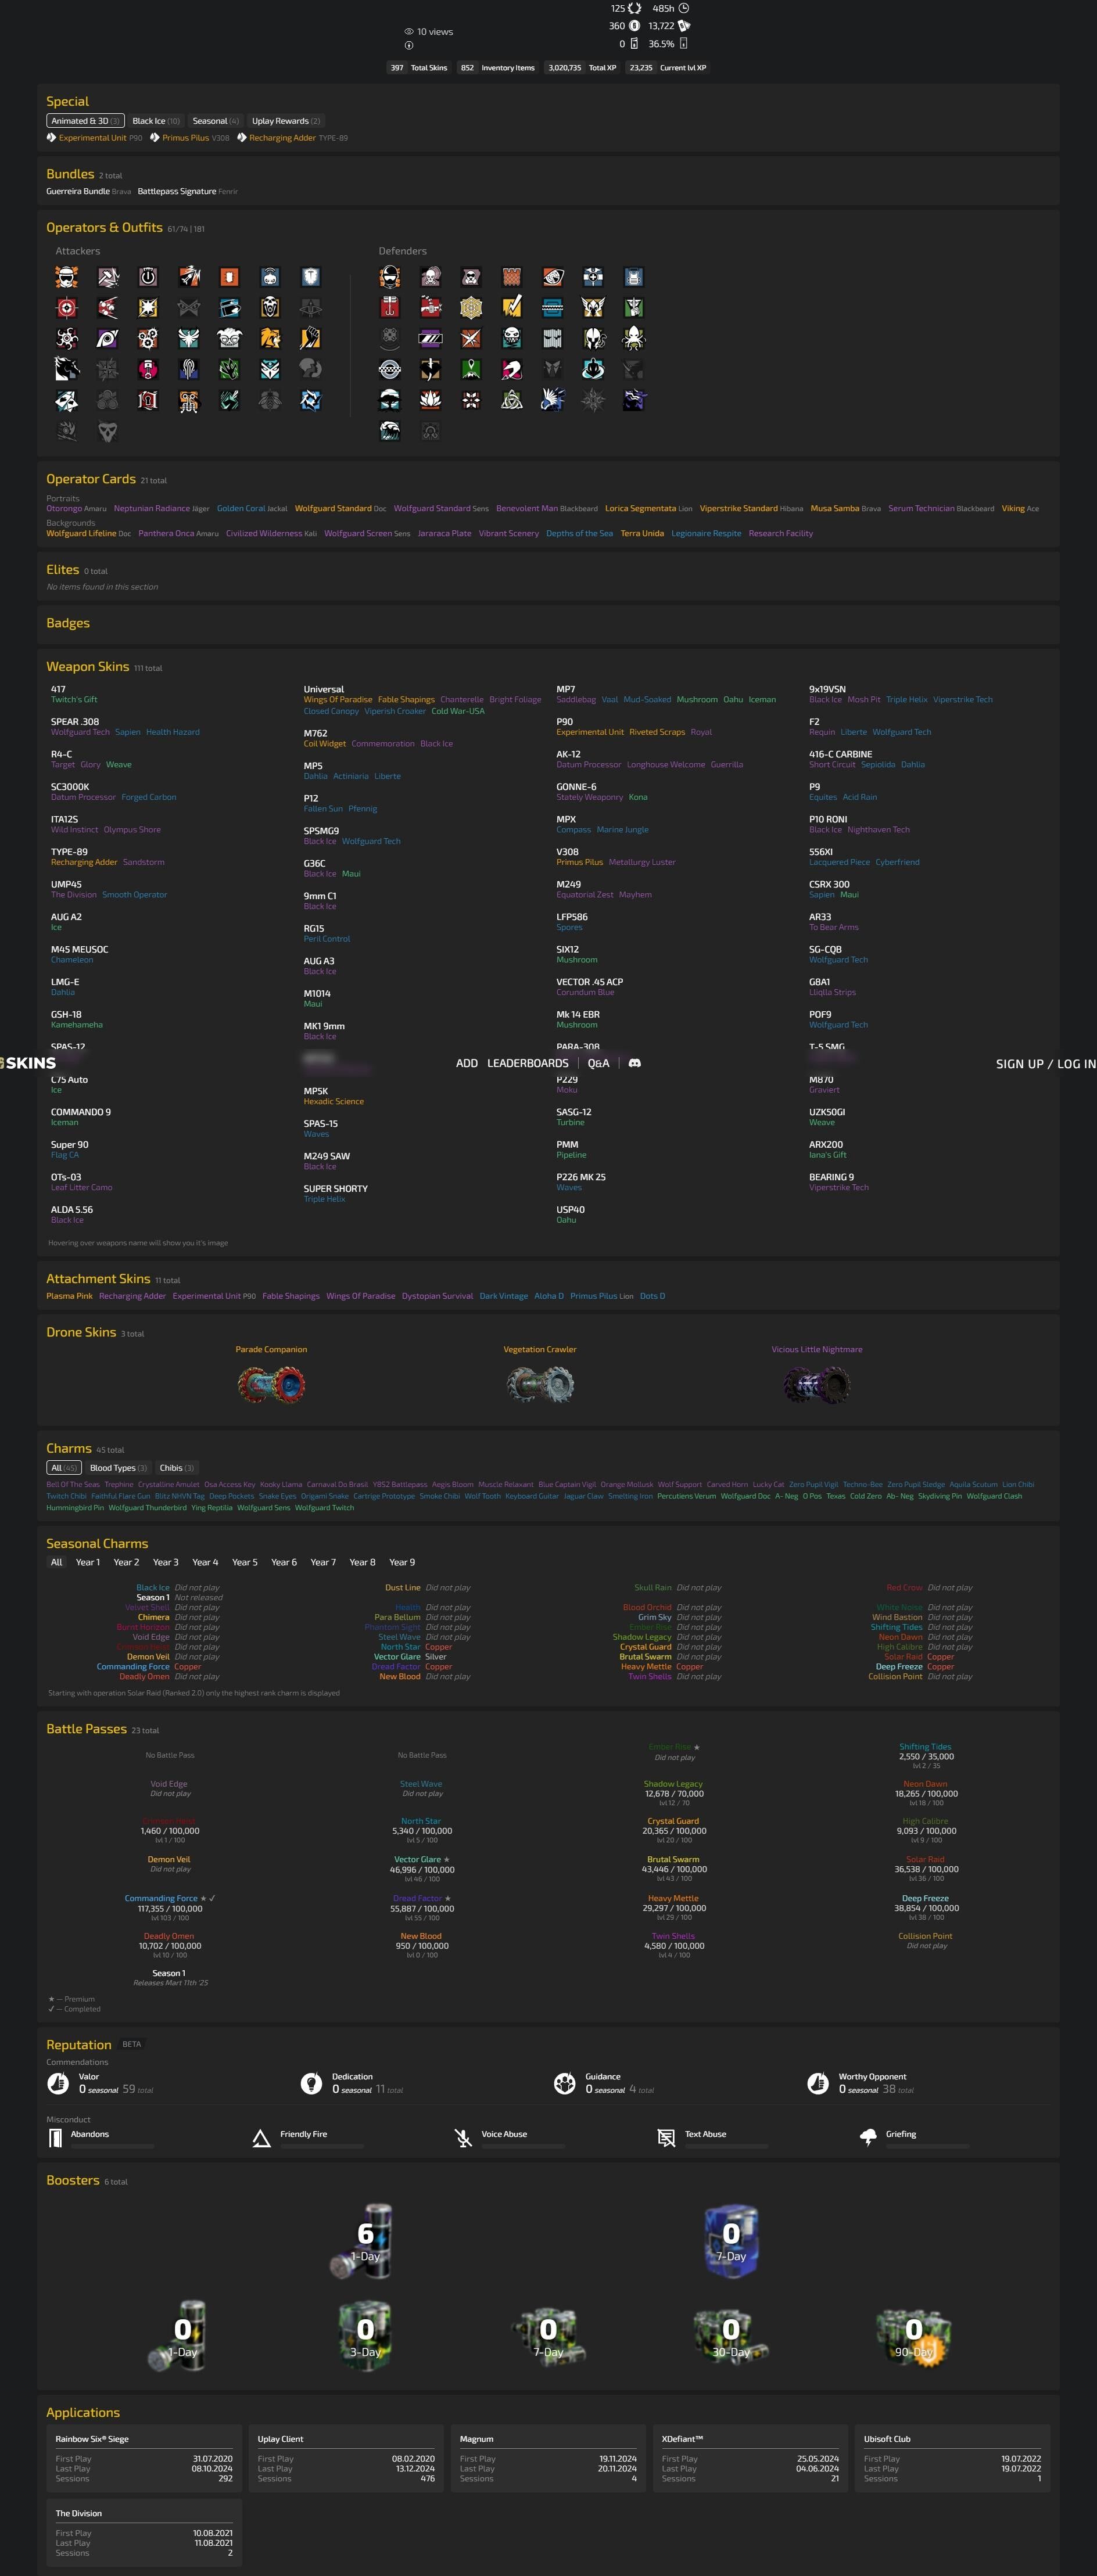Switch to Animated & 3D special tab

(85, 121)
